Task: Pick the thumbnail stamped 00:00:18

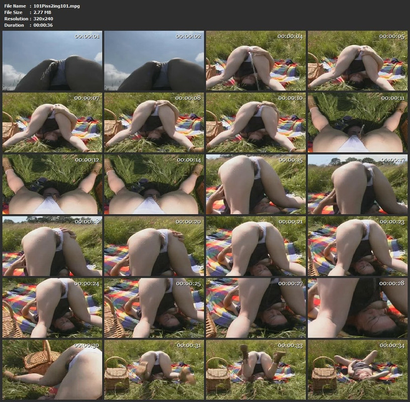Action: 52,246
